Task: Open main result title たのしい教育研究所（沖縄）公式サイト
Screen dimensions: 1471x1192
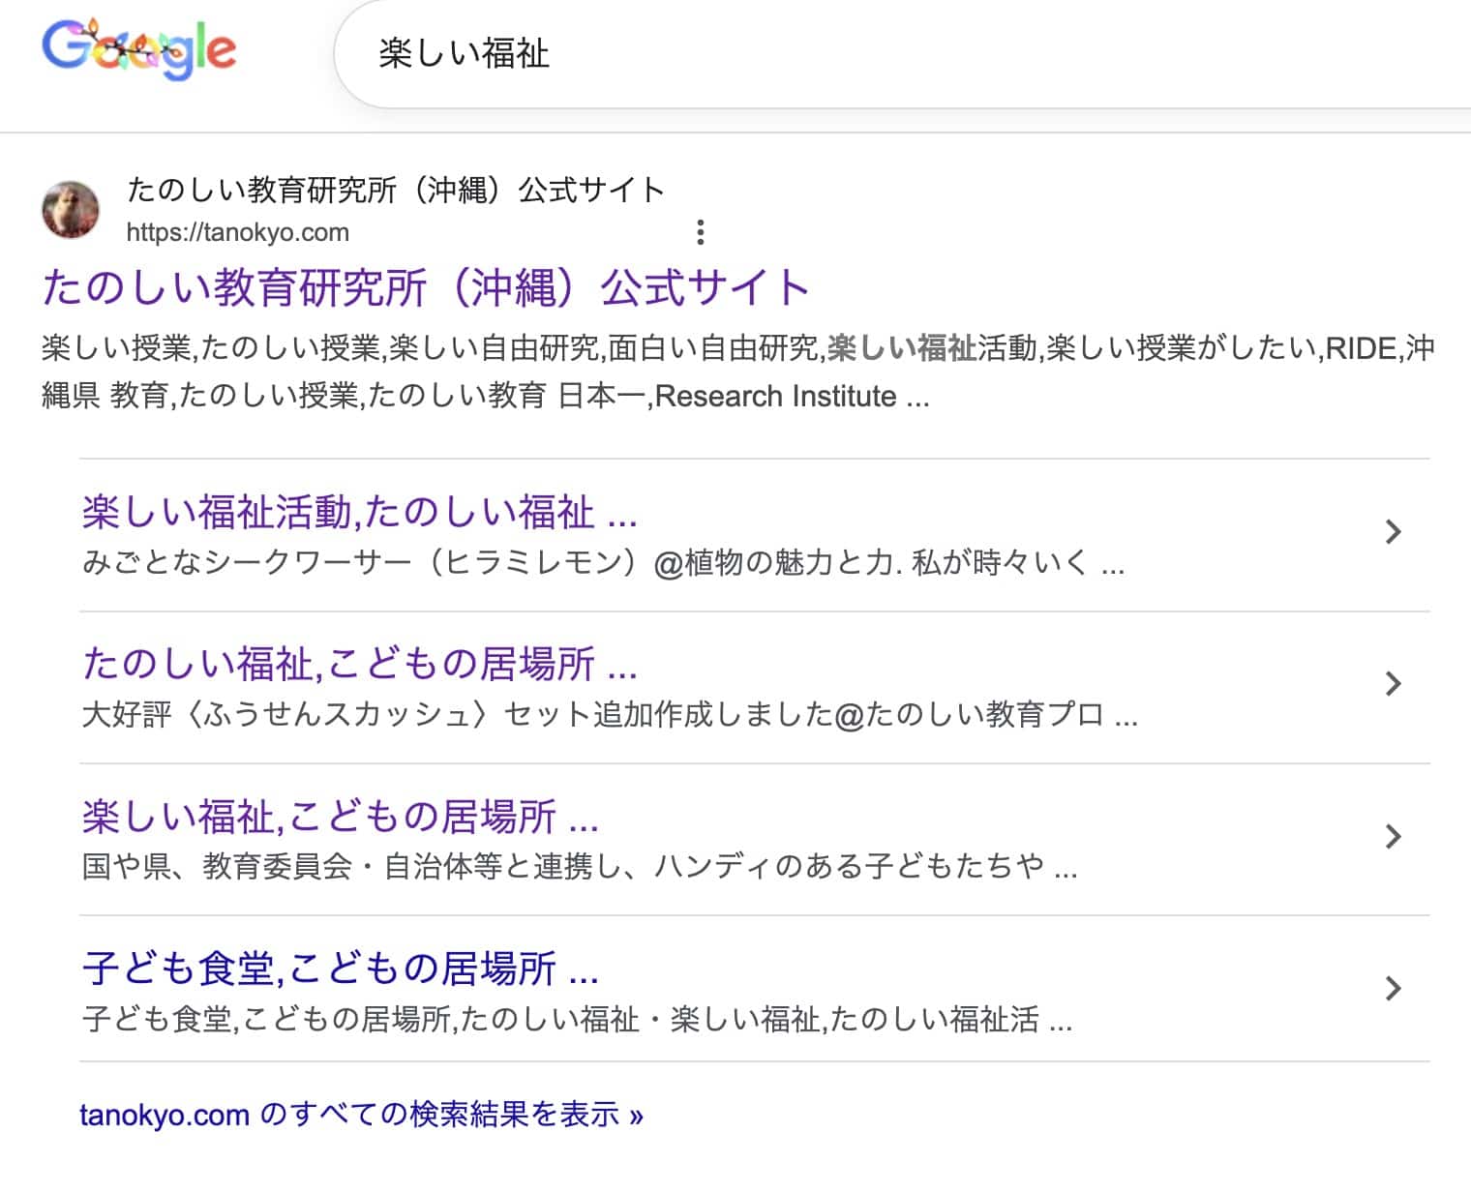Action: (x=426, y=287)
